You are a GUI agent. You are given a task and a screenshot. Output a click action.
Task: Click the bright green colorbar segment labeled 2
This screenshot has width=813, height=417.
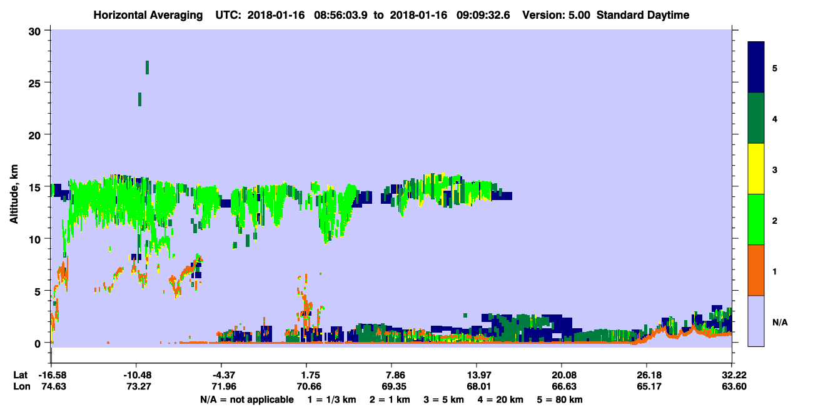757,219
